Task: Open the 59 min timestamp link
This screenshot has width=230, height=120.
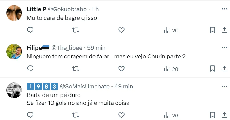Action: (96, 48)
